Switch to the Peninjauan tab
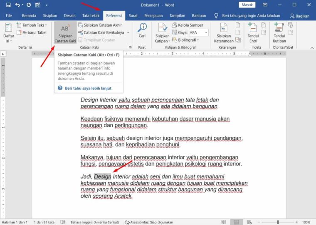316x225 pixels. (153, 16)
